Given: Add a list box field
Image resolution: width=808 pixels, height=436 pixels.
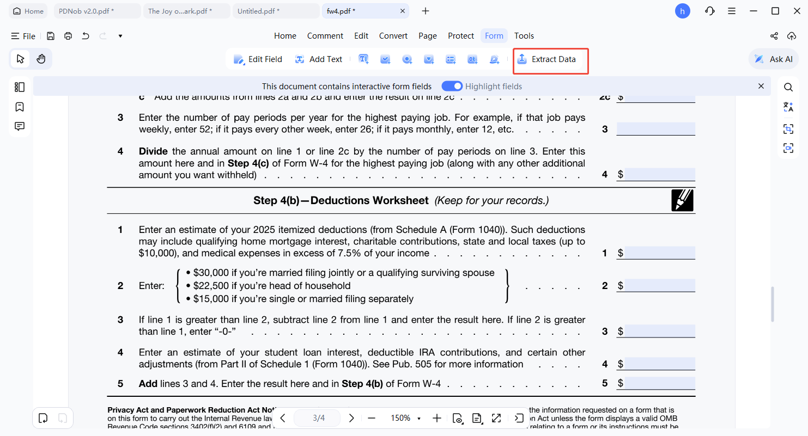Looking at the screenshot, I should click(x=451, y=59).
